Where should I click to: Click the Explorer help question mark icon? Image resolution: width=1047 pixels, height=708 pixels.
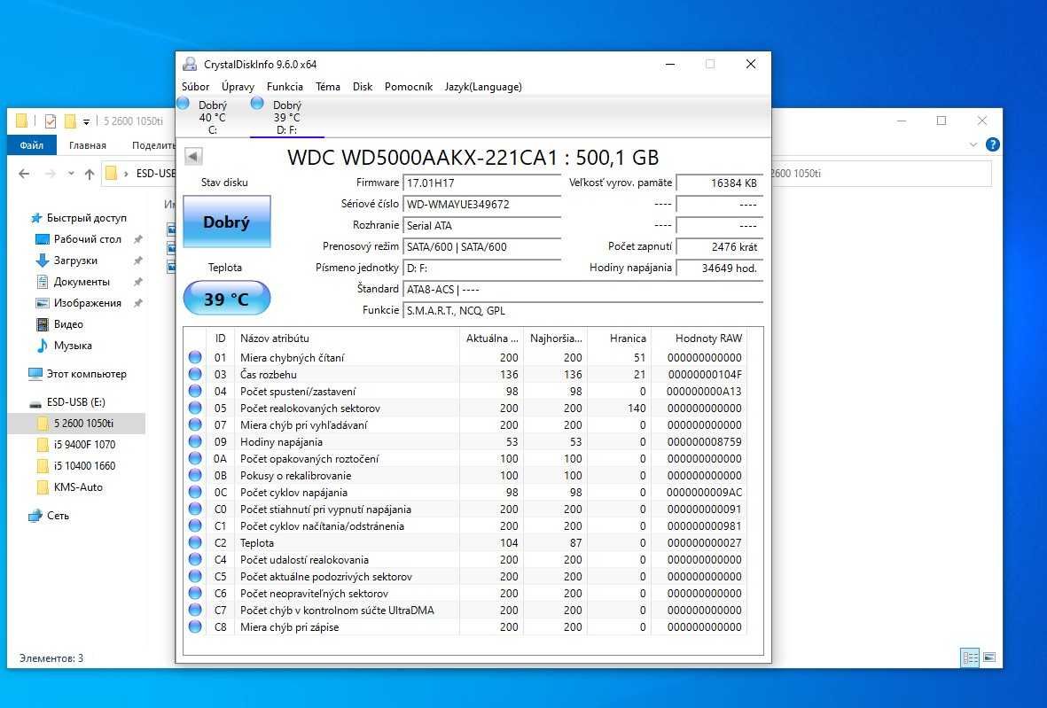point(993,144)
